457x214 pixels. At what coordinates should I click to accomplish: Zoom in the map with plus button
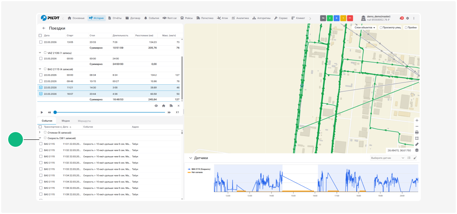click(x=417, y=120)
